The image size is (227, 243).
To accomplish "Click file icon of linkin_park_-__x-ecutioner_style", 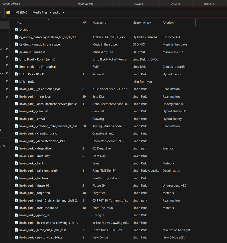I will pyautogui.click(x=16, y=89).
